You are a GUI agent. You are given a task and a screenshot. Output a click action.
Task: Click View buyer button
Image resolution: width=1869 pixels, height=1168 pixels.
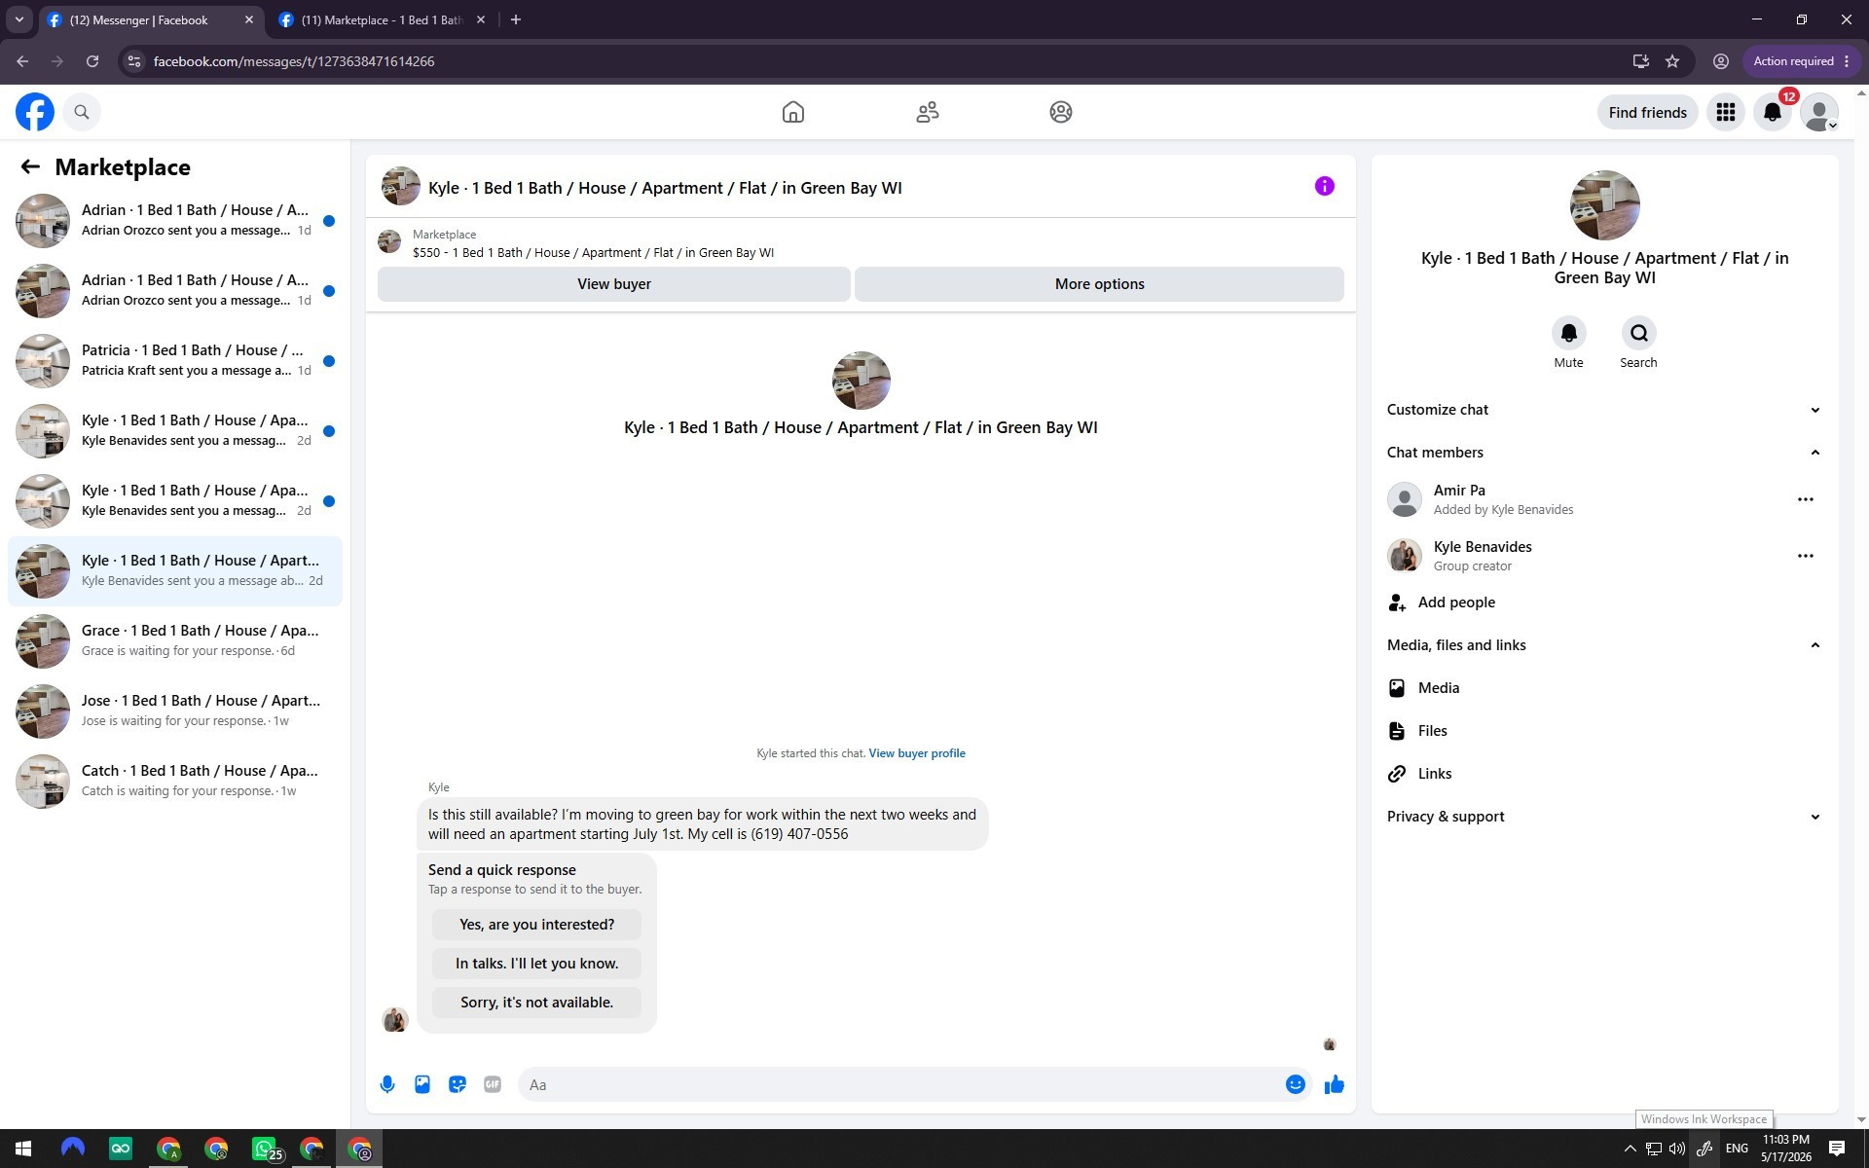tap(614, 284)
